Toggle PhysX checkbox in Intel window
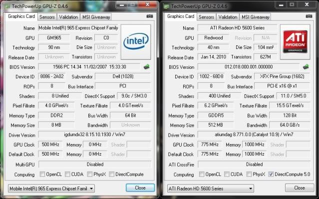Viewport: 319px width, 199px height. (89, 174)
